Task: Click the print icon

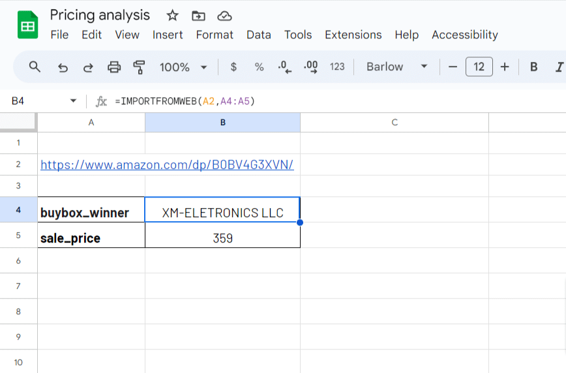Action: 114,67
